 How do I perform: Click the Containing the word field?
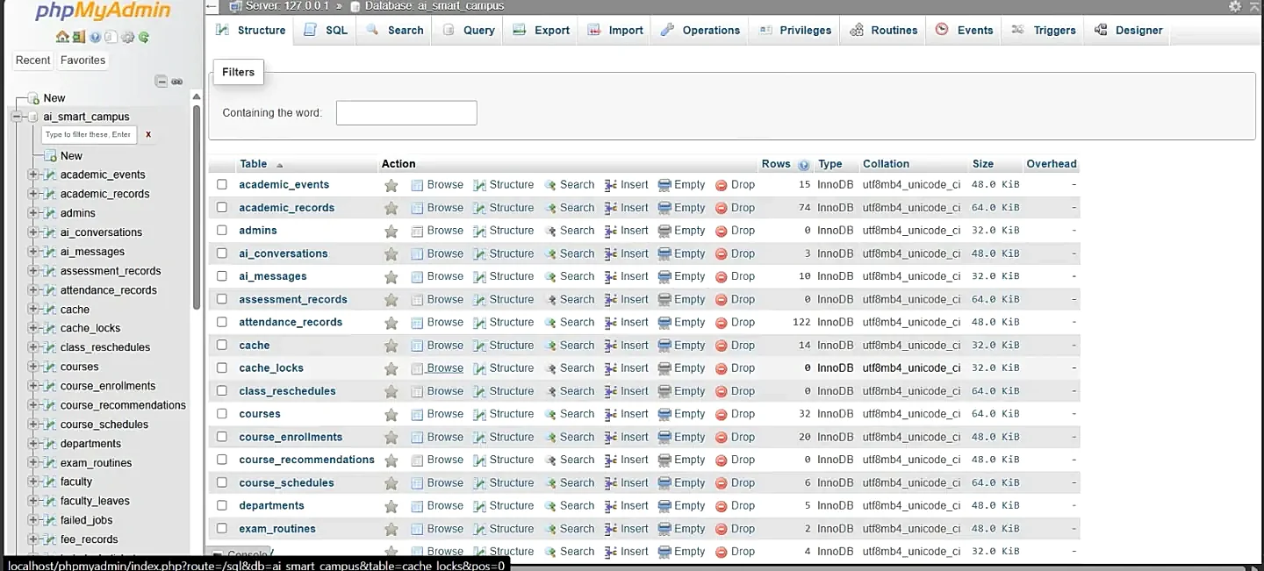coord(406,112)
